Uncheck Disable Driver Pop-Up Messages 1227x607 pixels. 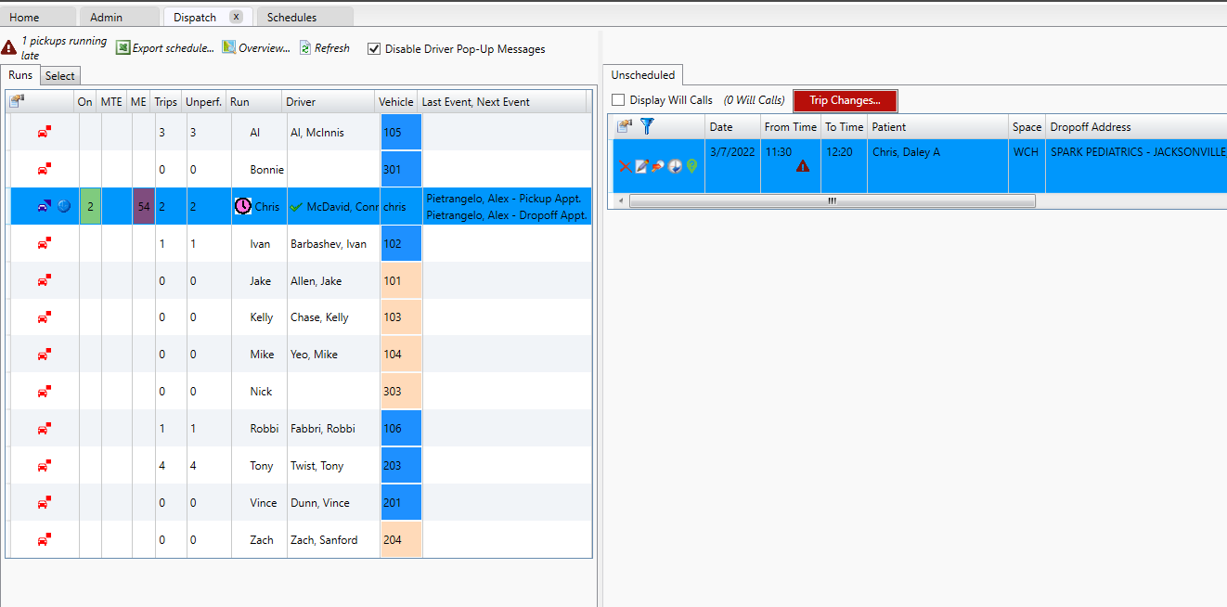point(374,49)
